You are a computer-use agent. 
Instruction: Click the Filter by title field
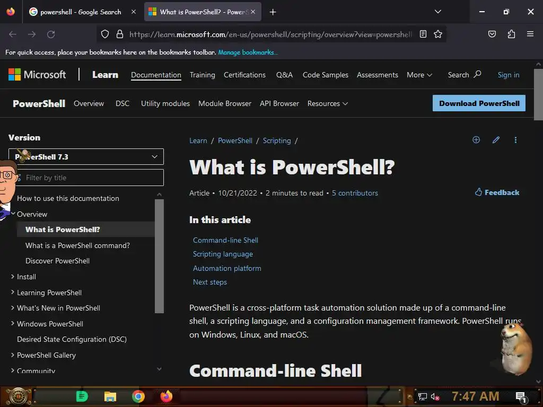tap(86, 178)
